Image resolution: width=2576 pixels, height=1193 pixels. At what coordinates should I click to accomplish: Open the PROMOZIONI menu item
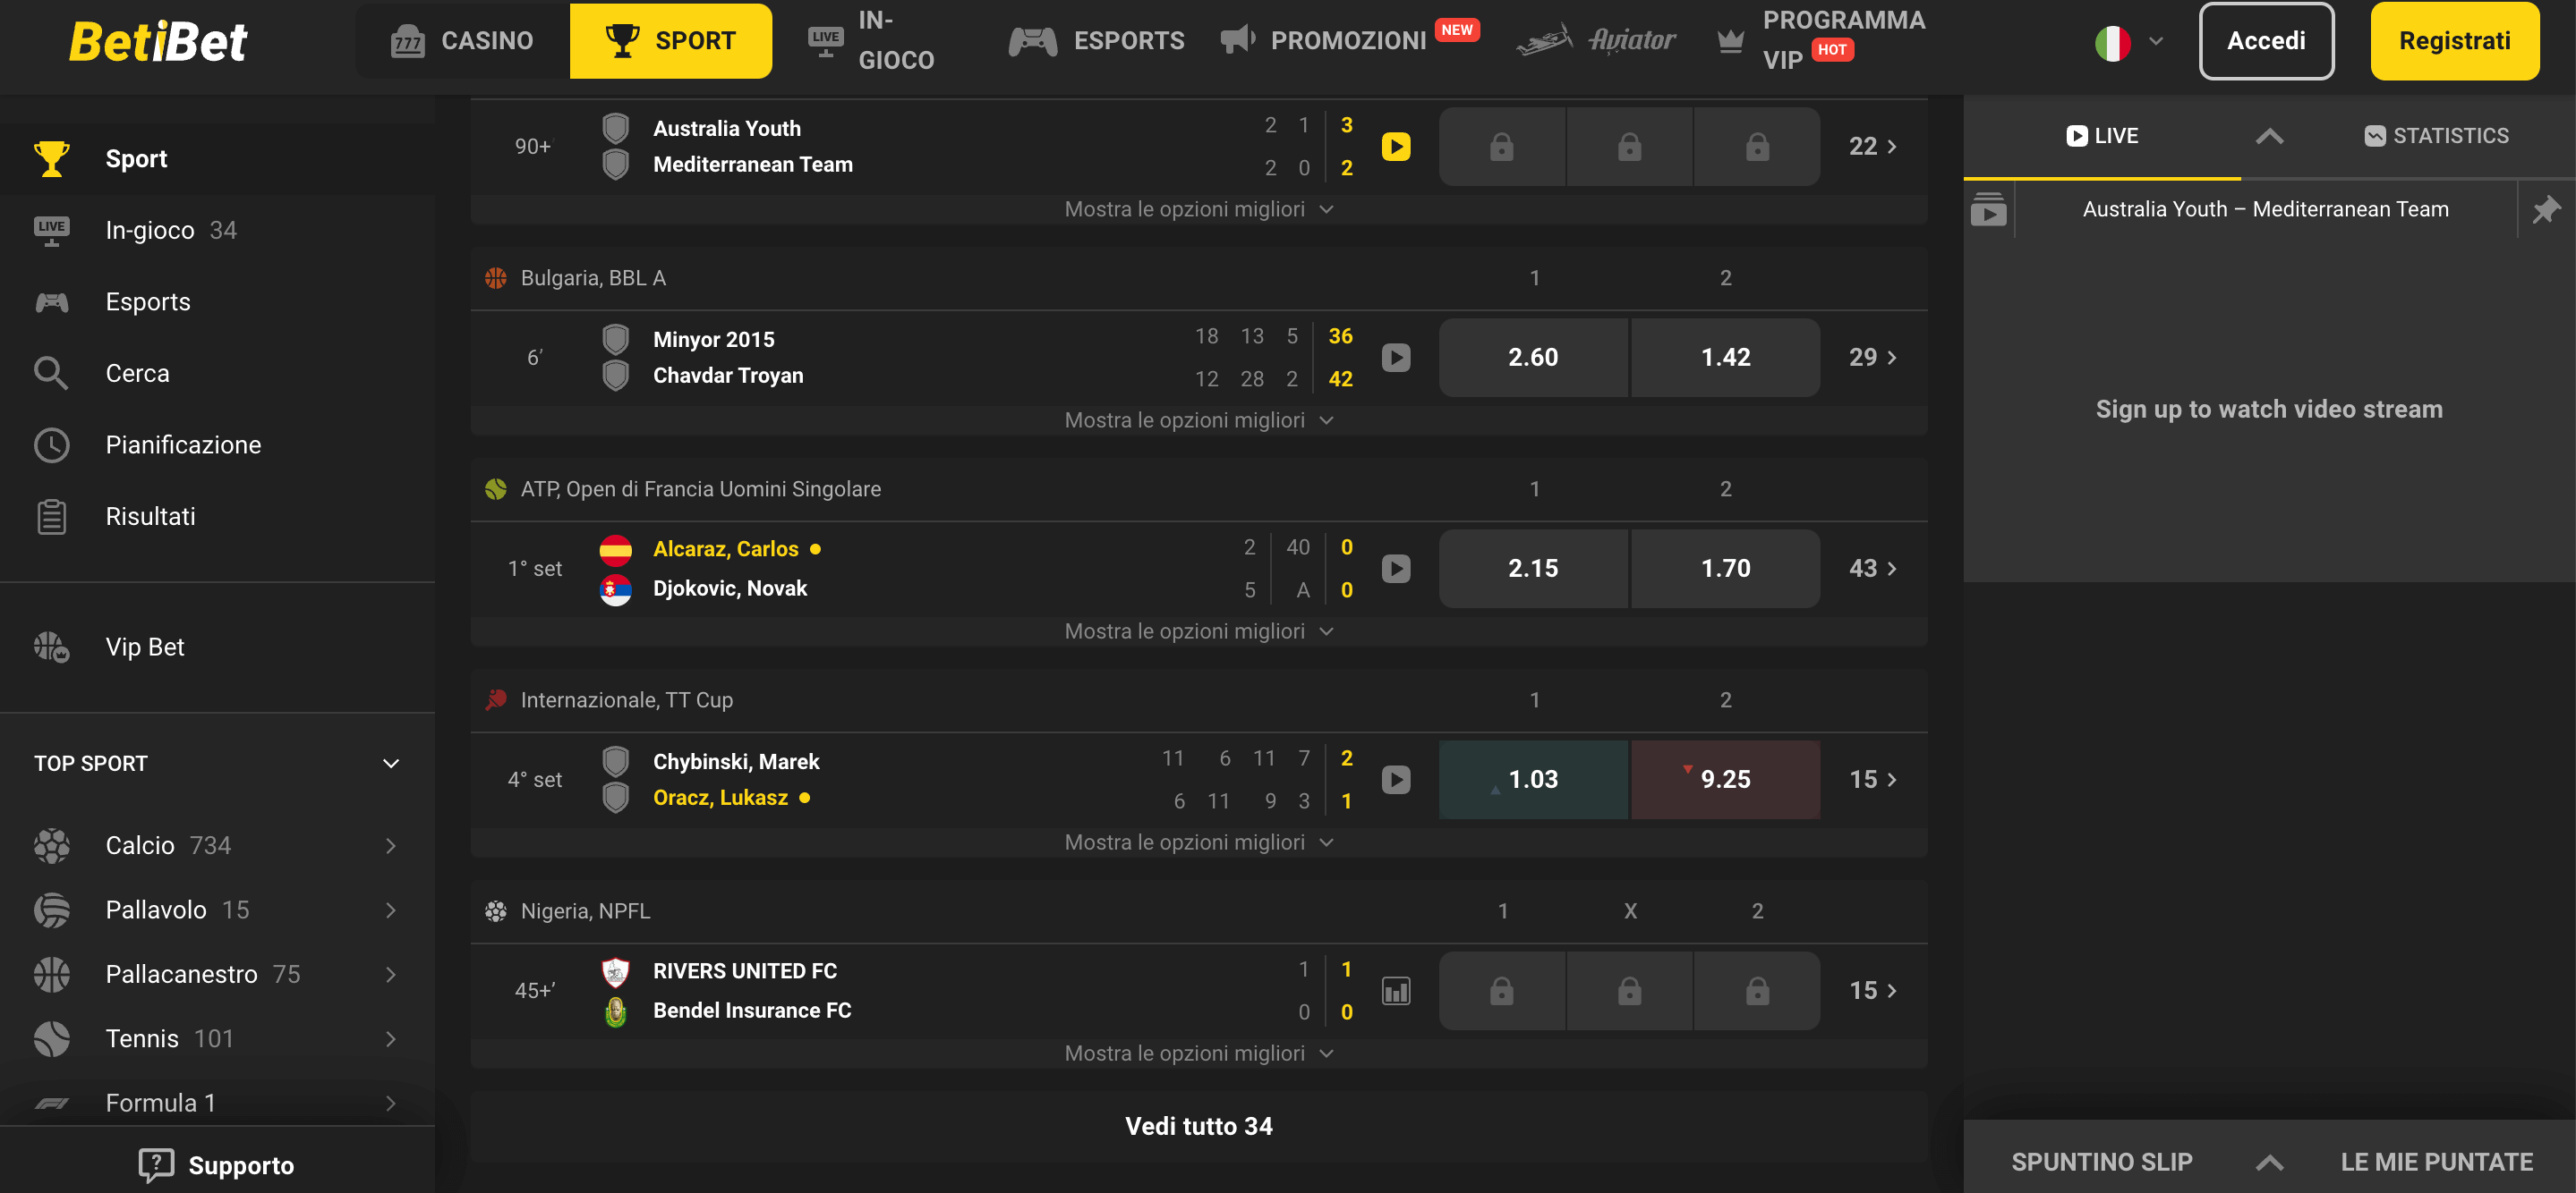pos(1348,40)
